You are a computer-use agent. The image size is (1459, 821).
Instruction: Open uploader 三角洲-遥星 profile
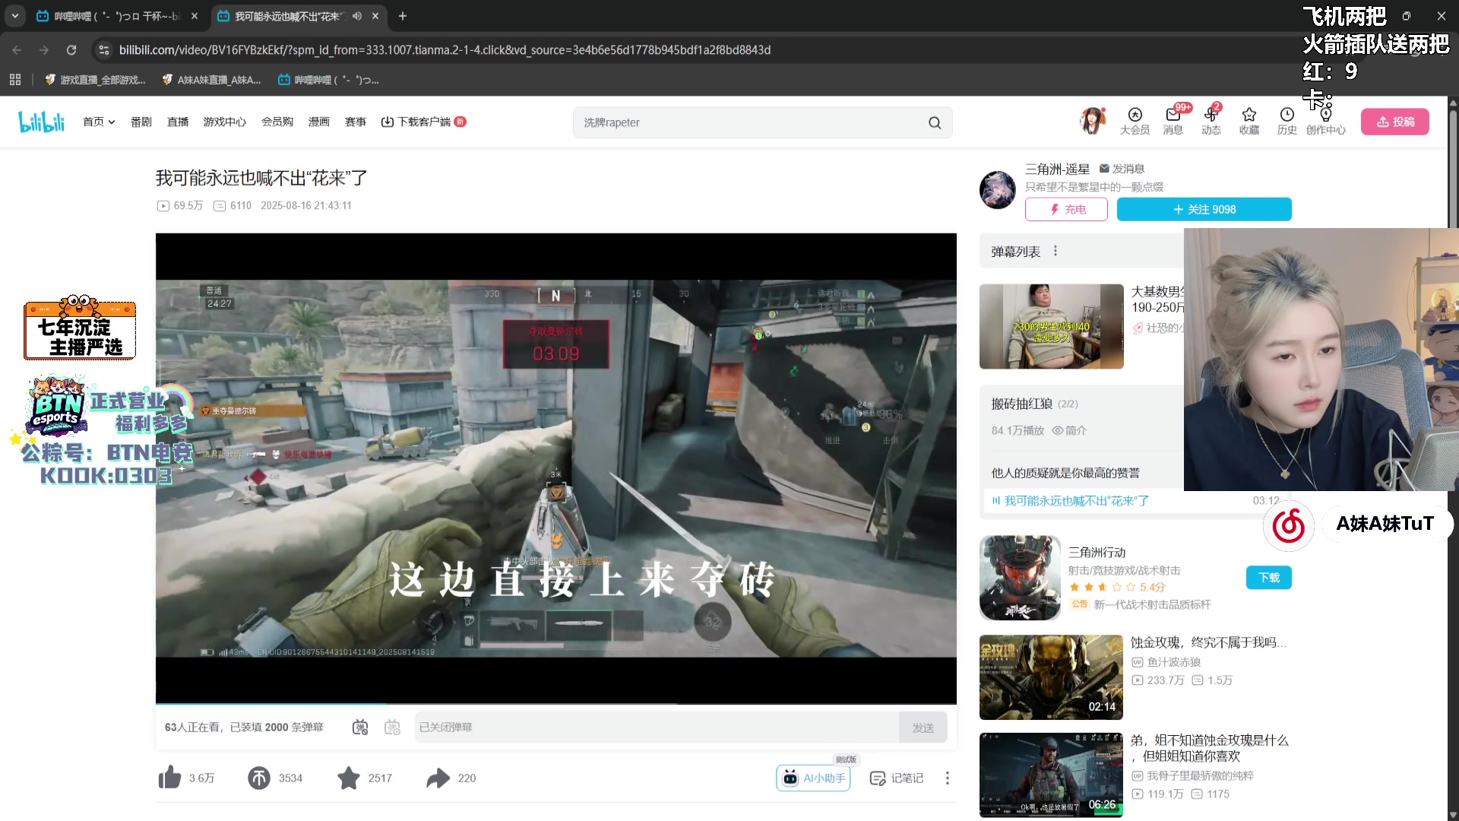[x=1057, y=169]
